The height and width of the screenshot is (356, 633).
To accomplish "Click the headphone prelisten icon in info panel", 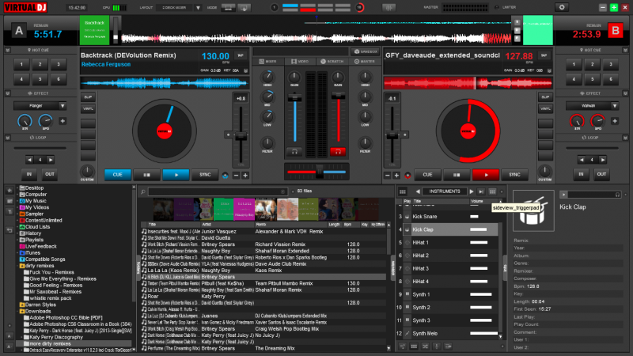I will tap(617, 195).
